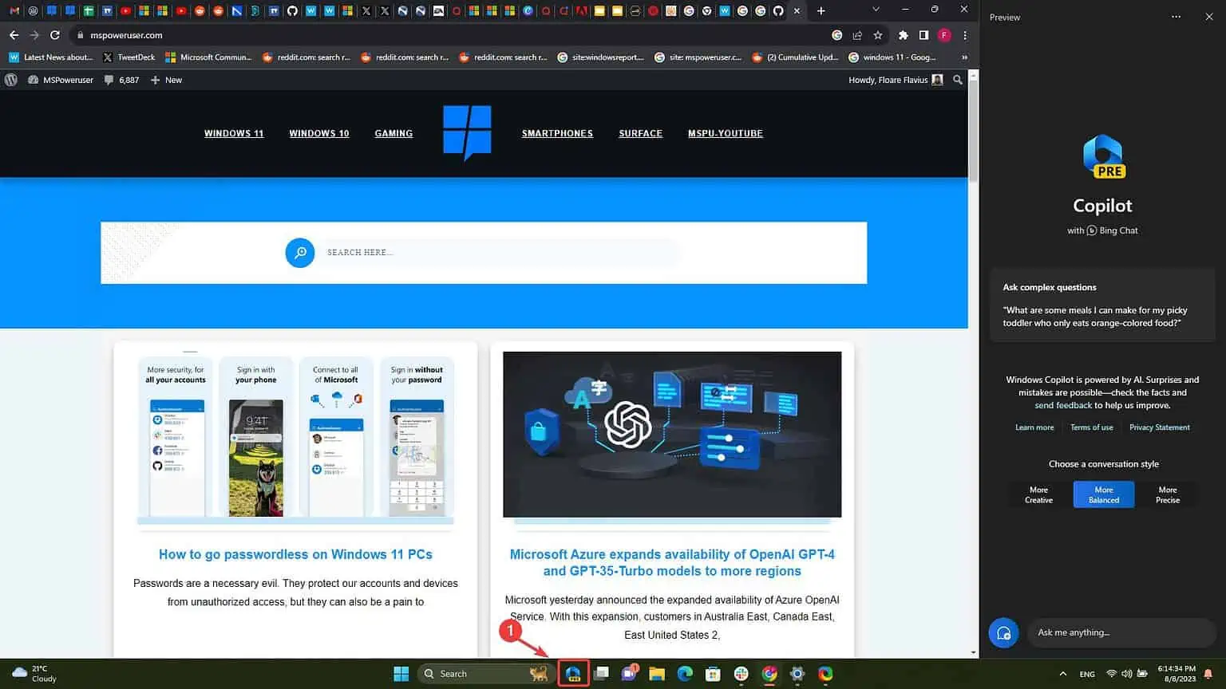Show hidden system tray icons chevron
This screenshot has height=689, width=1226.
[x=1062, y=674]
